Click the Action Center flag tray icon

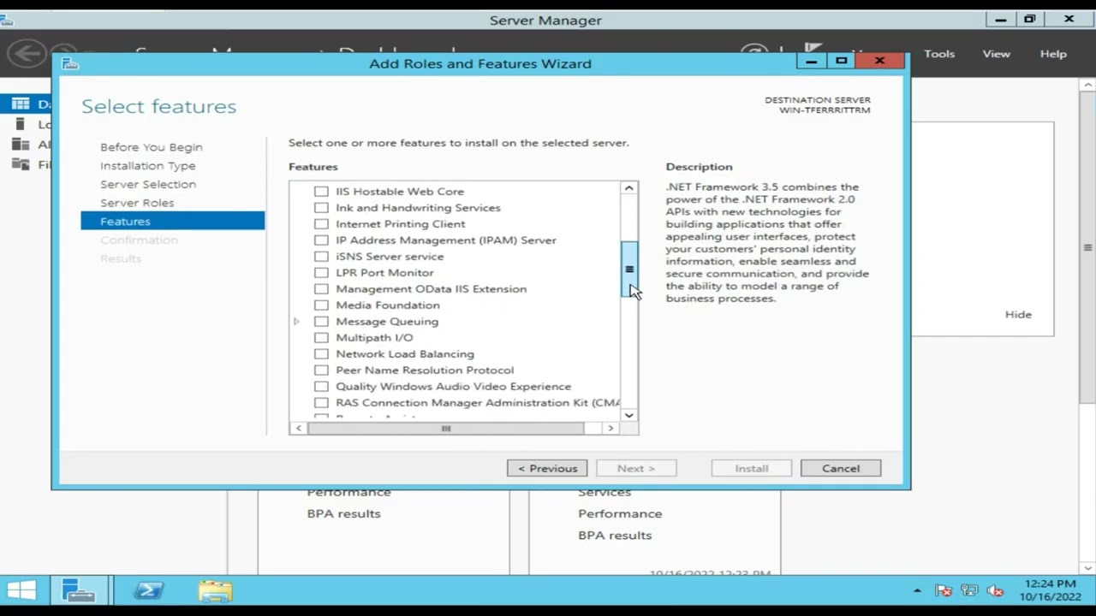pyautogui.click(x=944, y=590)
